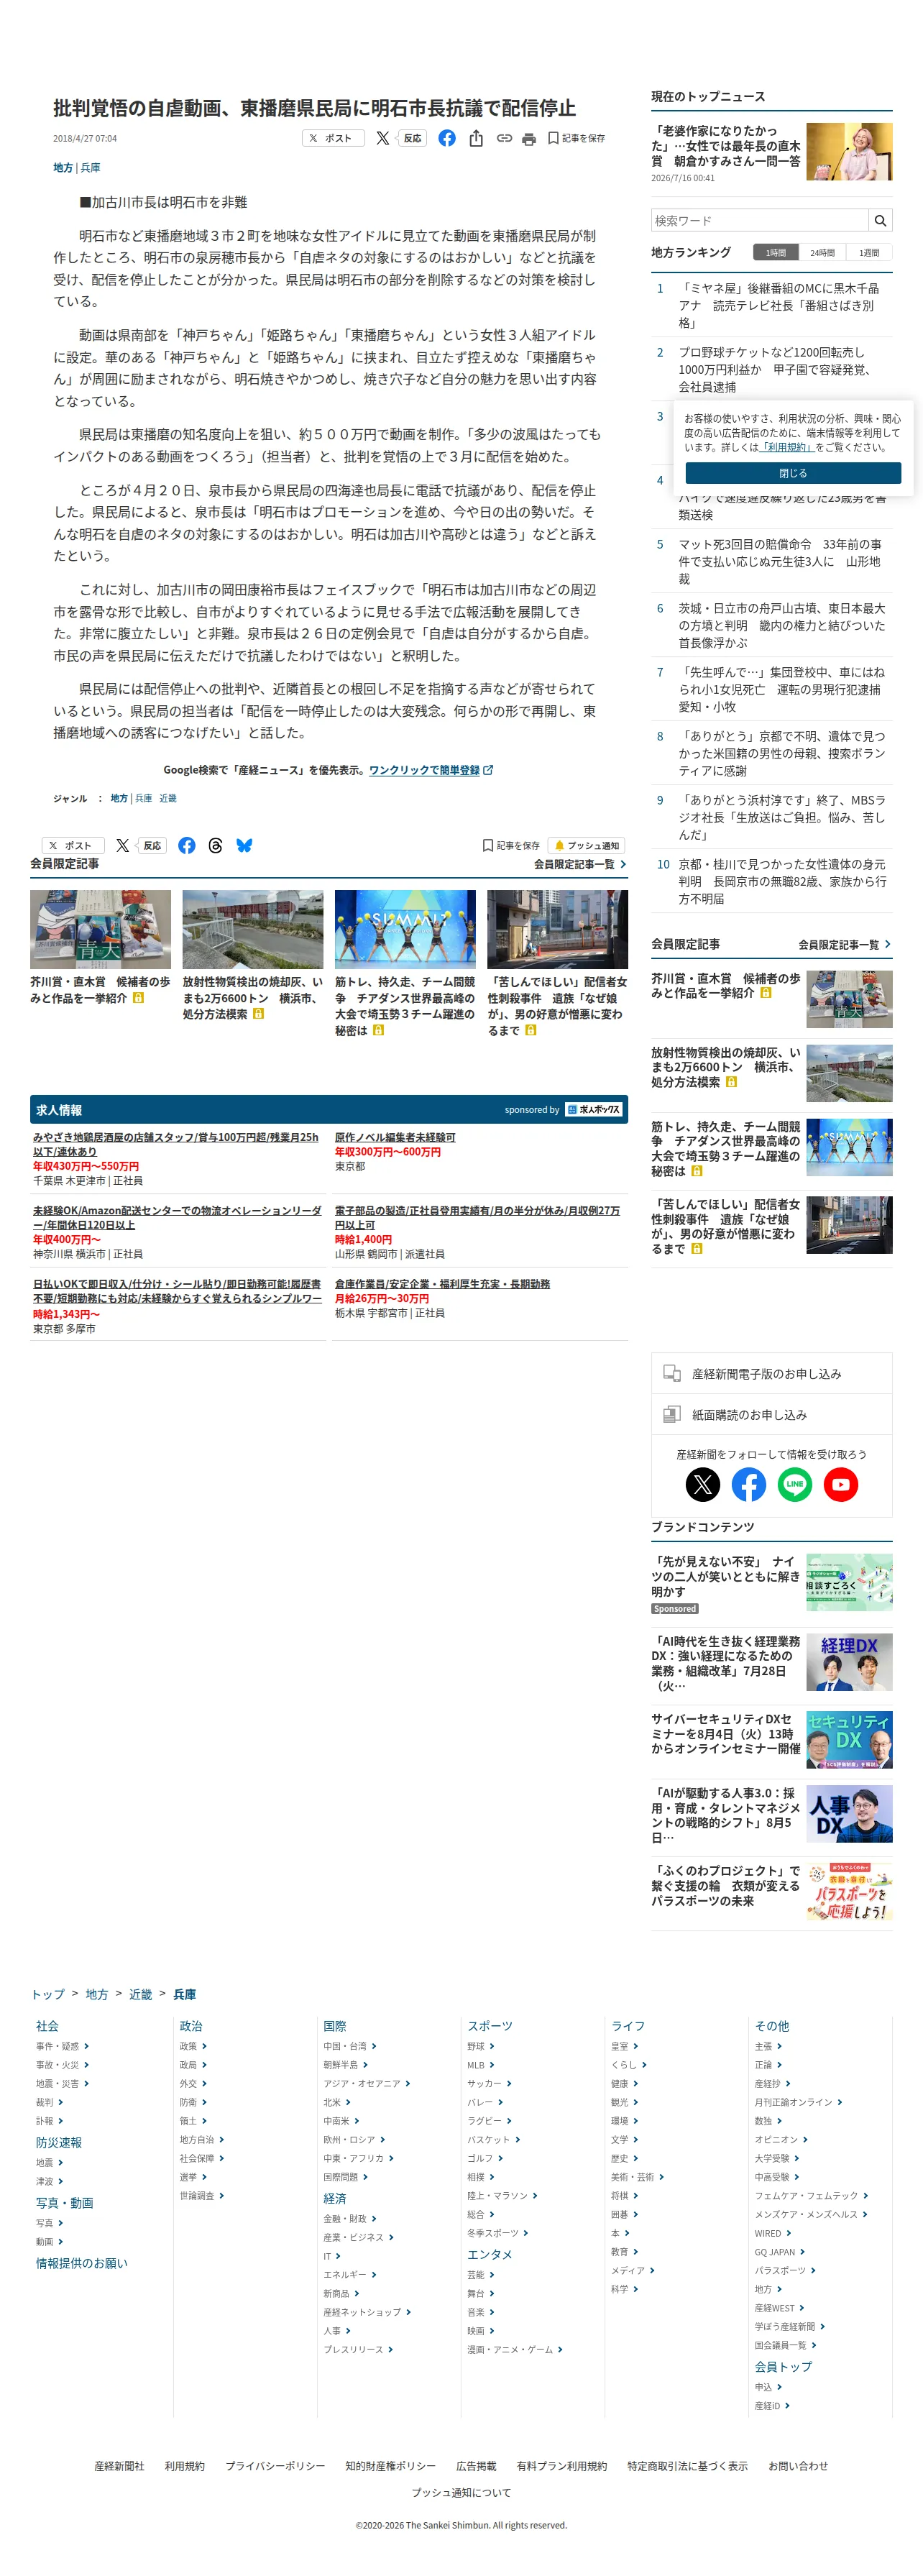Viewport: 923px width, 2576px height.
Task: Open 産経新聞電子版のお申し込み device icon link
Action: 771,1373
